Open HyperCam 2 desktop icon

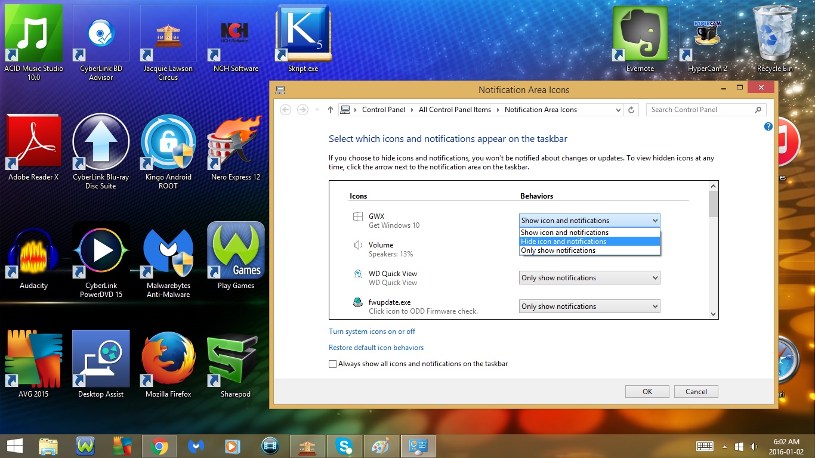click(708, 39)
